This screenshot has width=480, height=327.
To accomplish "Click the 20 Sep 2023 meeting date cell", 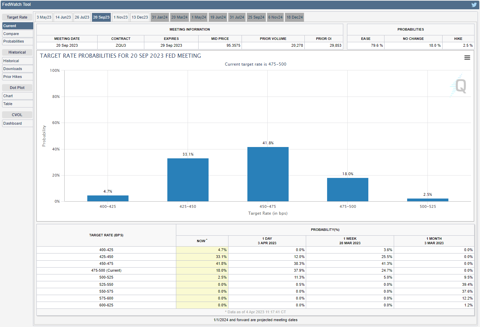I will click(67, 45).
